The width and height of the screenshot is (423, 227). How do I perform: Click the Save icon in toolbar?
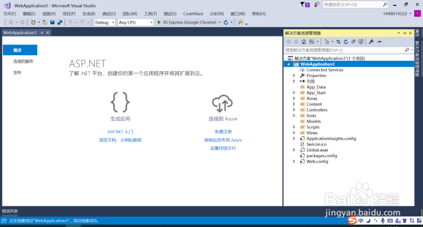(x=52, y=22)
